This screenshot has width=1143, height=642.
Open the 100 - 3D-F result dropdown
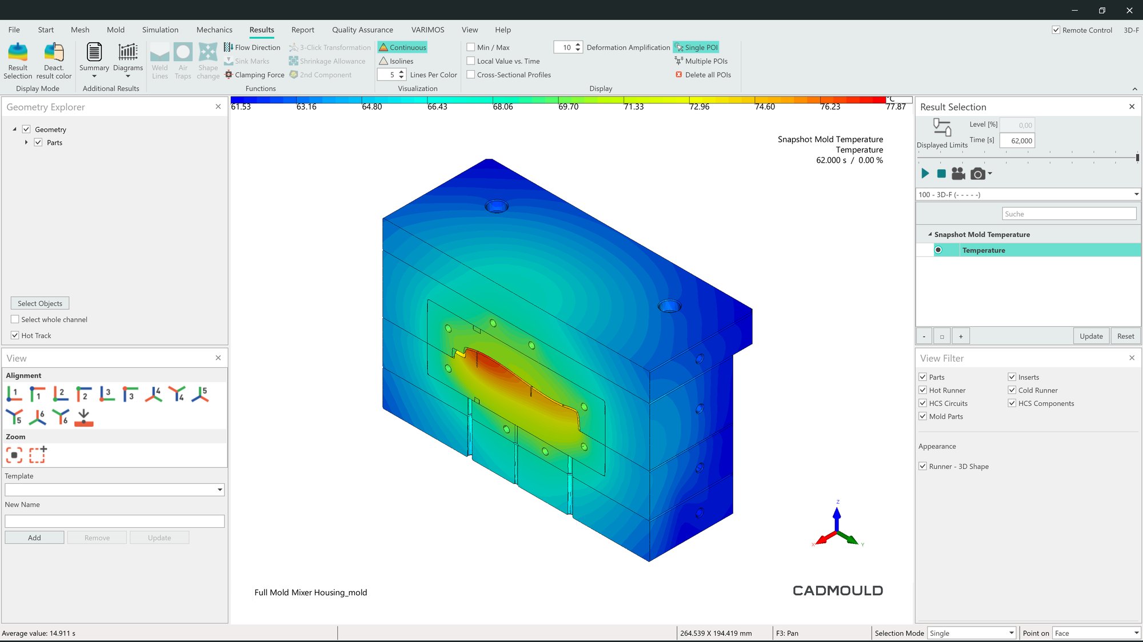1136,195
